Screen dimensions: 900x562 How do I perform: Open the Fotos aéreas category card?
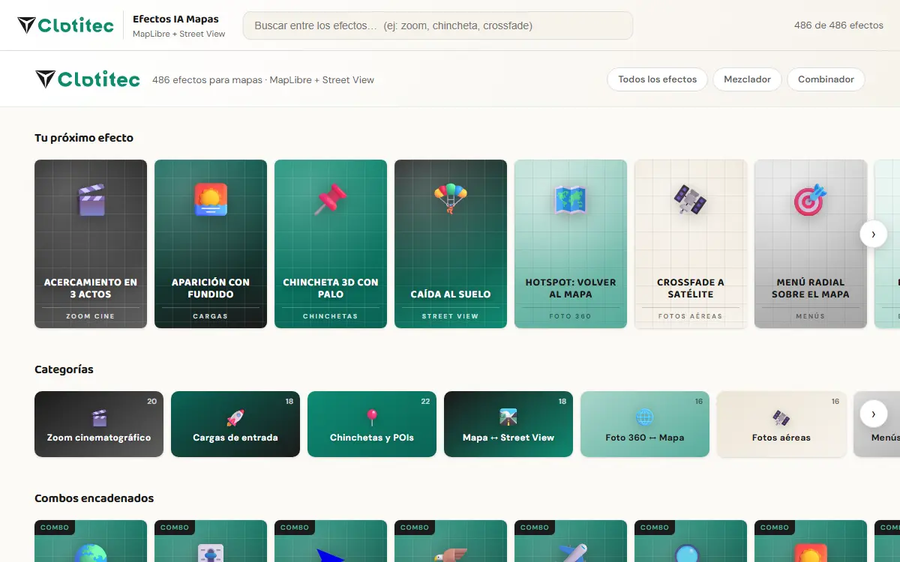pos(781,424)
